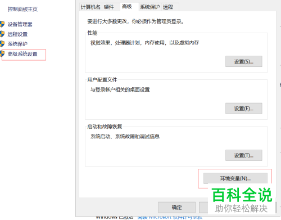Open 设备管理器 in the sidebar
This screenshot has height=220, width=281.
click(x=20, y=24)
